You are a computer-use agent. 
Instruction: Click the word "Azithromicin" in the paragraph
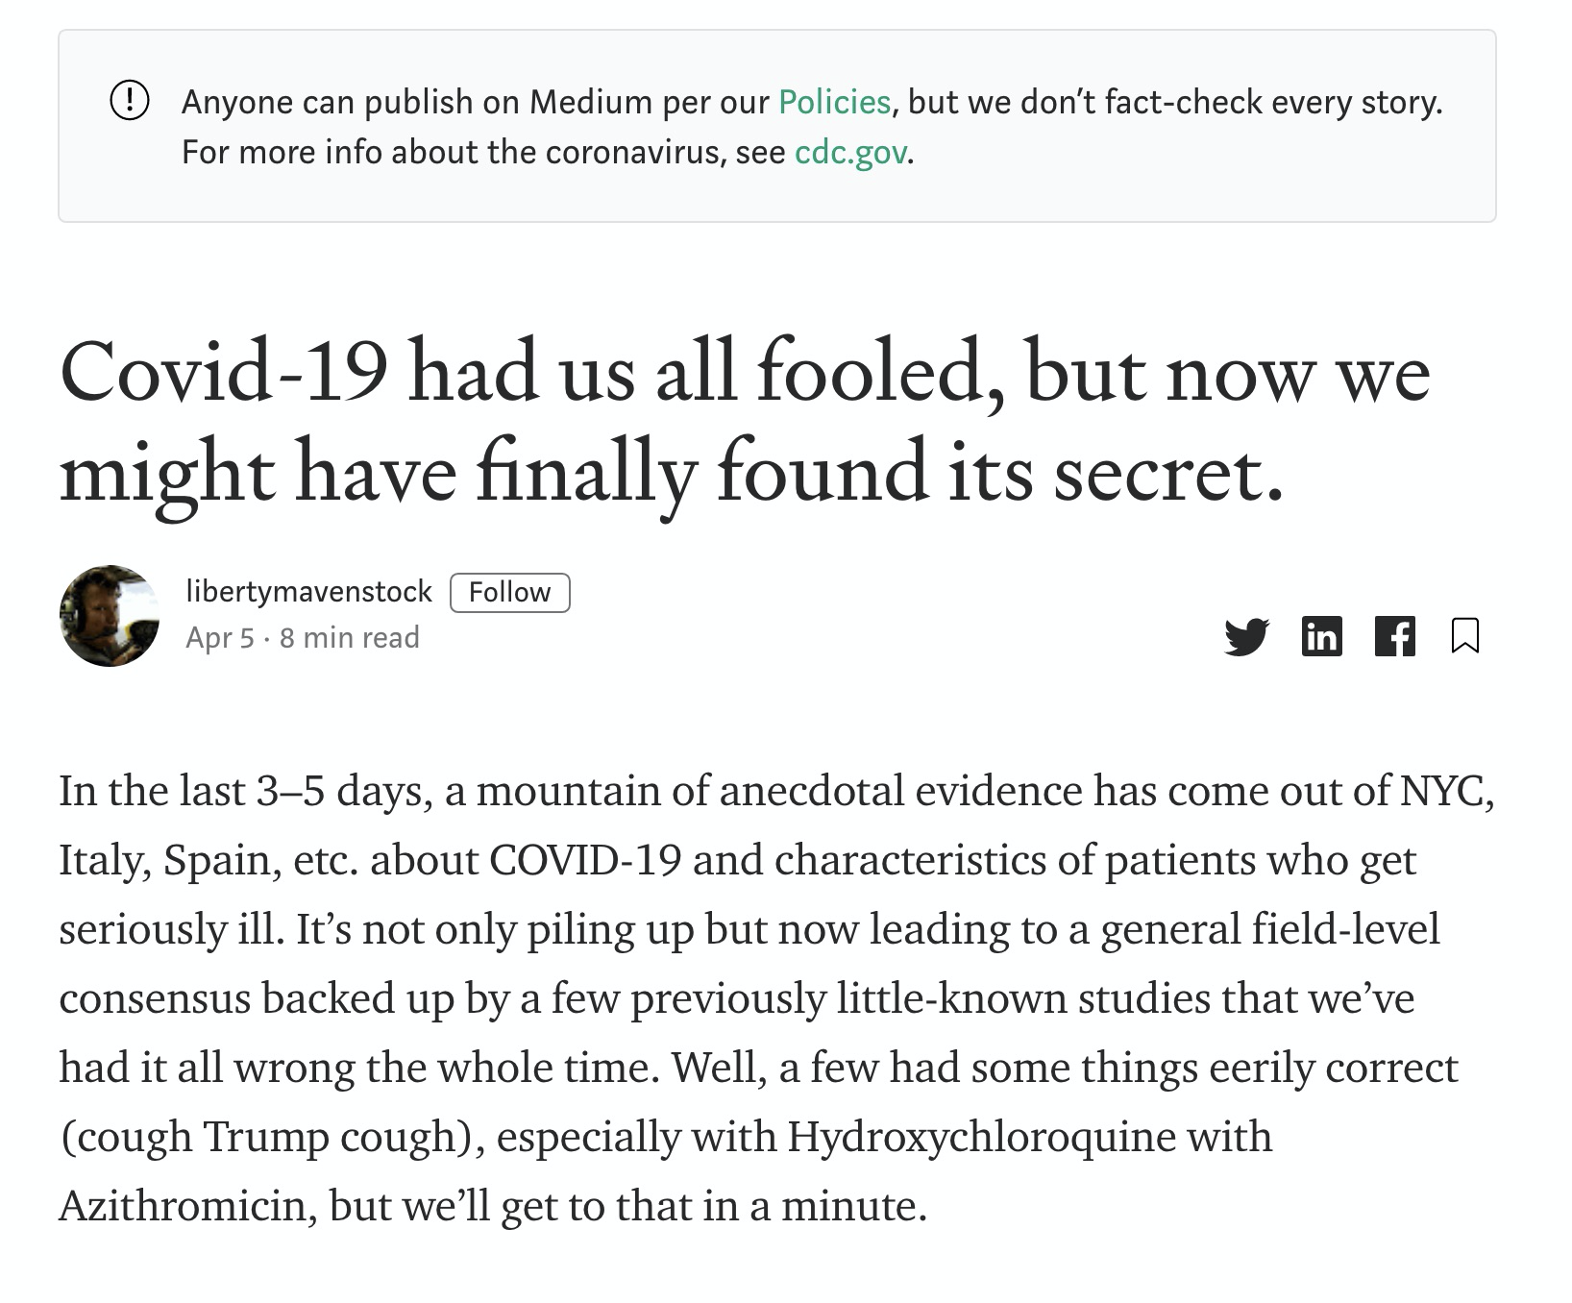(x=182, y=1206)
